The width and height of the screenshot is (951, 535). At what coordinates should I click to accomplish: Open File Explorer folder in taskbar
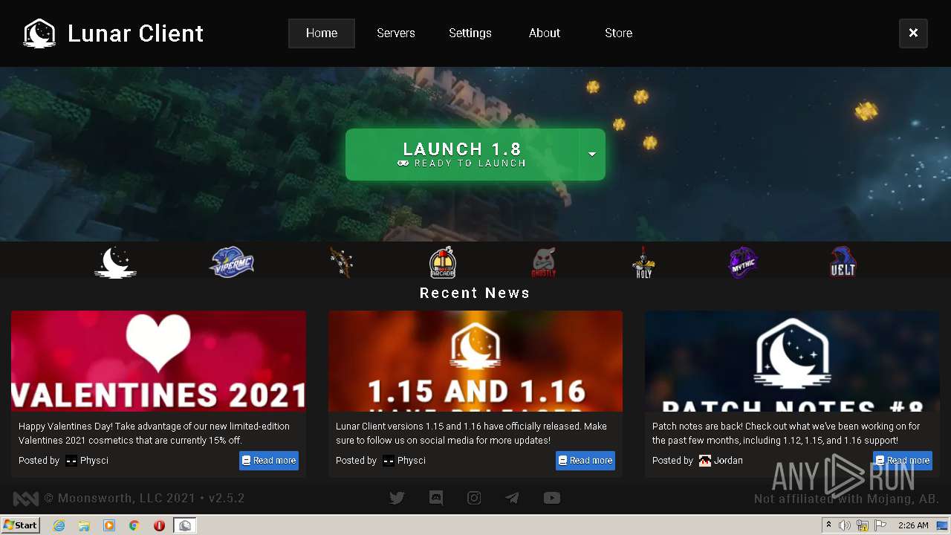click(x=84, y=525)
